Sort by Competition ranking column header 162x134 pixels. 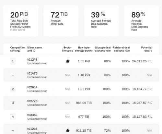click(18, 49)
